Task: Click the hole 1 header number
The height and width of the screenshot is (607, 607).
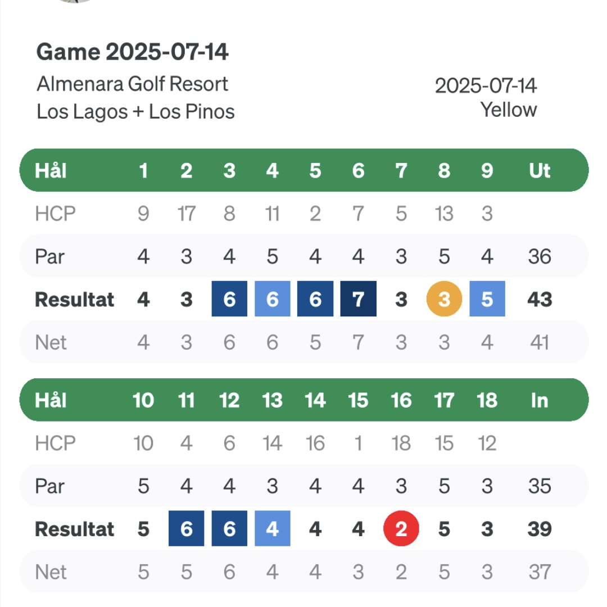Action: (143, 171)
